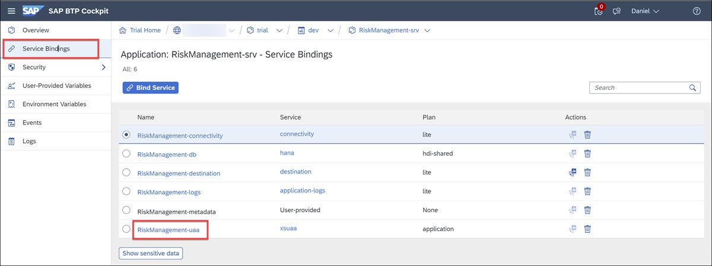The image size is (712, 266).
Task: Open the help question mark icon
Action: pos(697,11)
